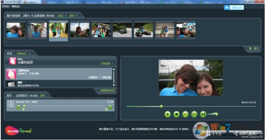Play the Acoustic Jam music track
The height and width of the screenshot is (140, 265).
point(18,107)
